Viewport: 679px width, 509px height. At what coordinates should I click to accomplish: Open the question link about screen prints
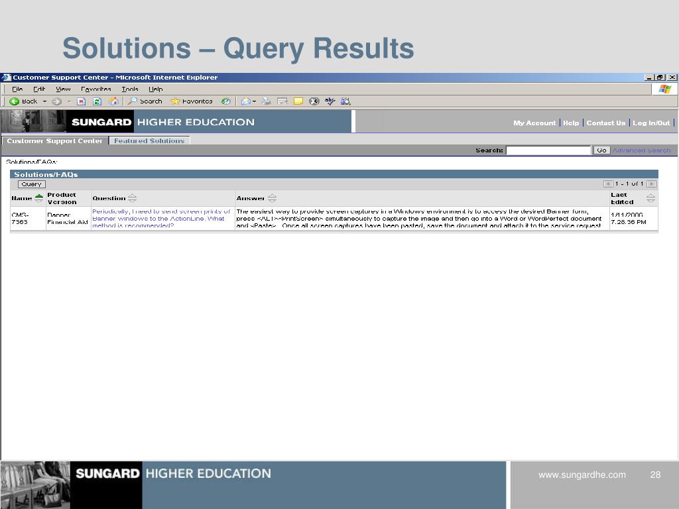pos(161,219)
